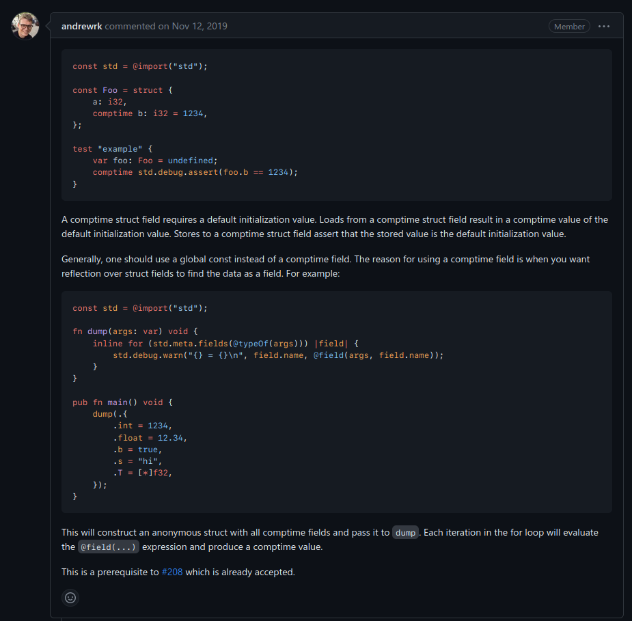Viewport: 632px width, 621px height.
Task: Click the const Foo = struct line
Action: pyautogui.click(x=118, y=90)
